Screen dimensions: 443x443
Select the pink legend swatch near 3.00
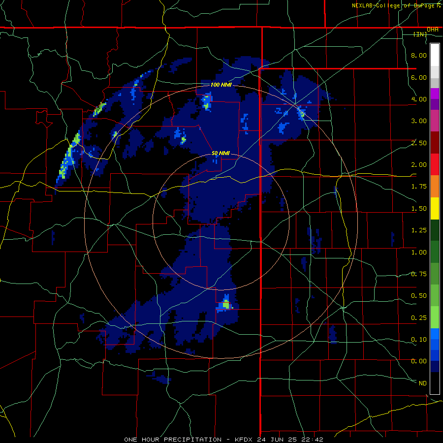click(x=435, y=121)
